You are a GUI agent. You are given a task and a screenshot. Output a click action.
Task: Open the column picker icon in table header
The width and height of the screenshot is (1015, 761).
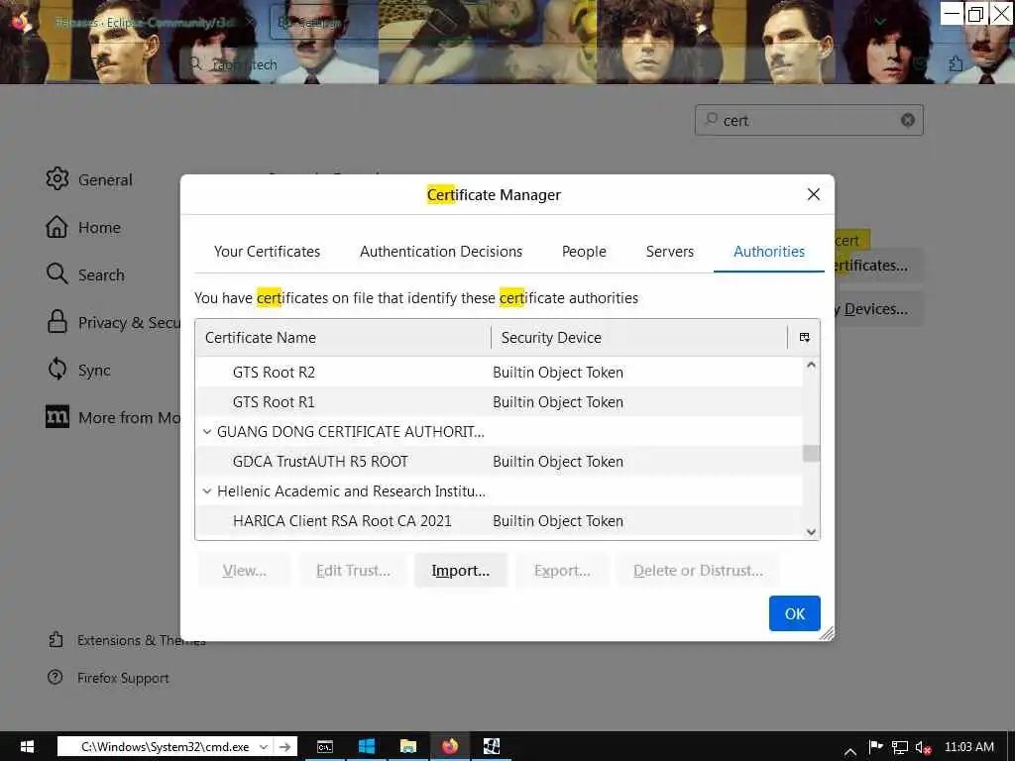[805, 337]
